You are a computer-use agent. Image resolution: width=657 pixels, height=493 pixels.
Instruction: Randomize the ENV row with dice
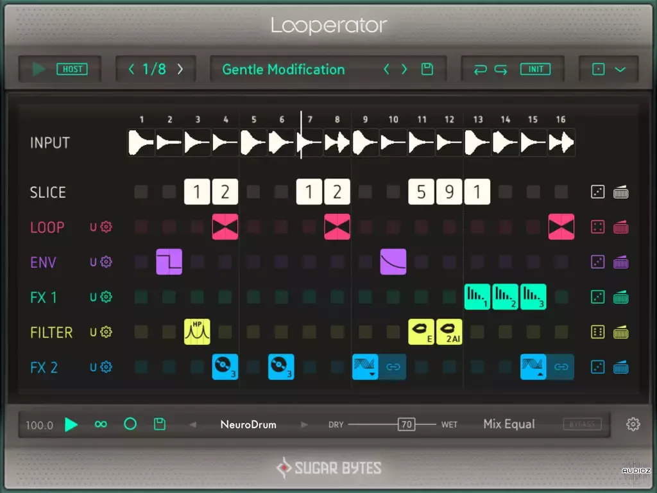coord(597,263)
